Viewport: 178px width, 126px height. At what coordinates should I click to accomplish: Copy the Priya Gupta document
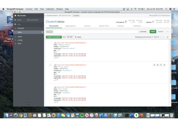tap(158, 65)
